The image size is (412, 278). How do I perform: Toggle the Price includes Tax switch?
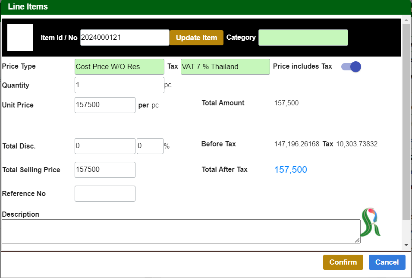(x=351, y=66)
